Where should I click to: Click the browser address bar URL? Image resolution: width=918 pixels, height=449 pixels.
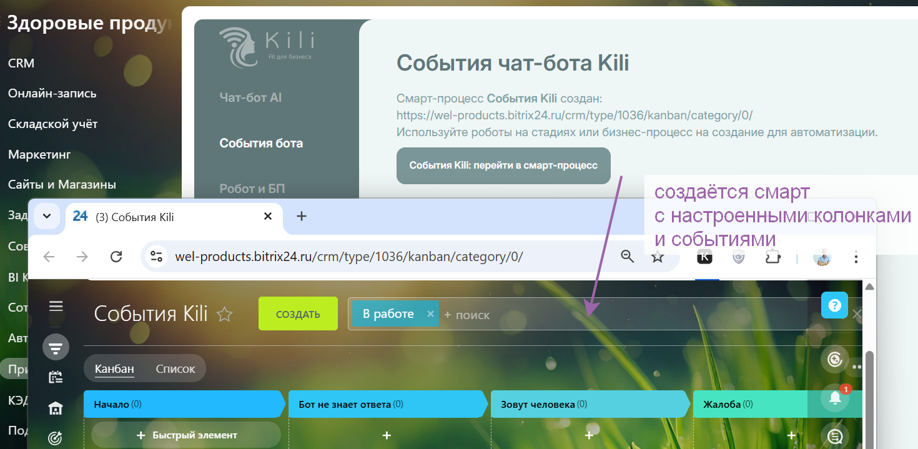pyautogui.click(x=349, y=257)
